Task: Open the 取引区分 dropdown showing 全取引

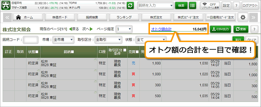Action: pos(108,40)
